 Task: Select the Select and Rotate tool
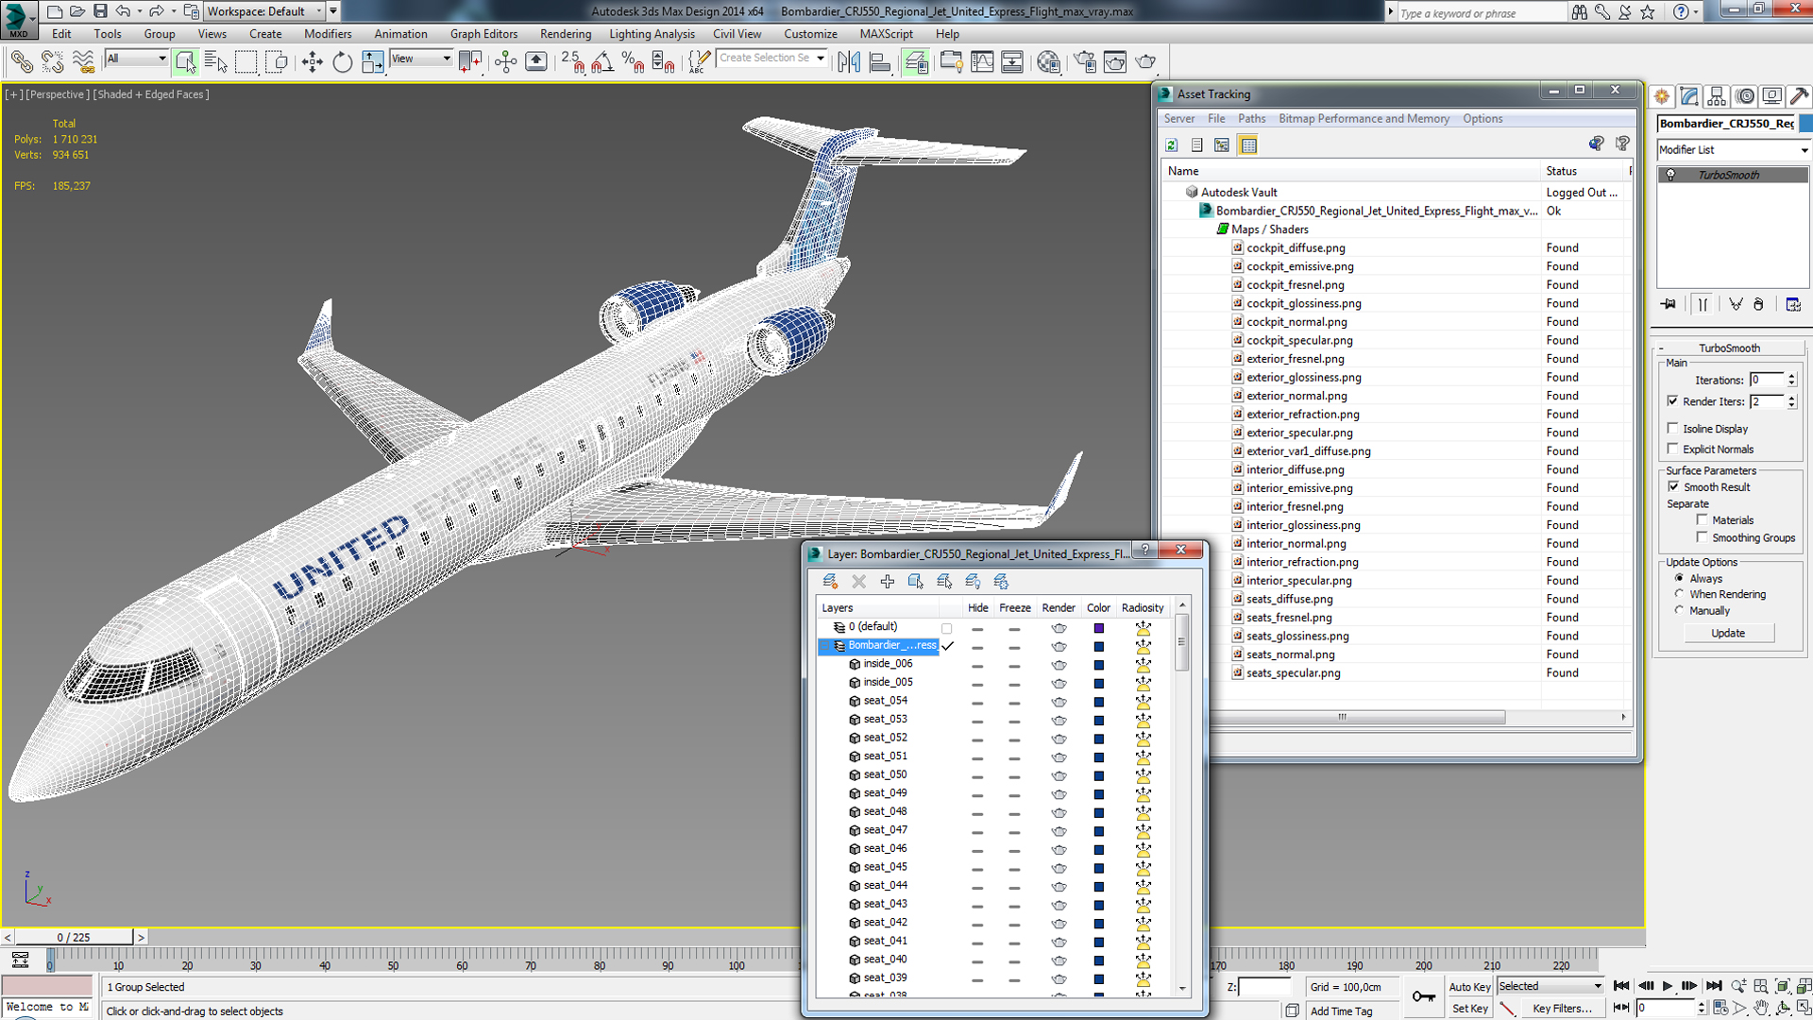[x=342, y=62]
